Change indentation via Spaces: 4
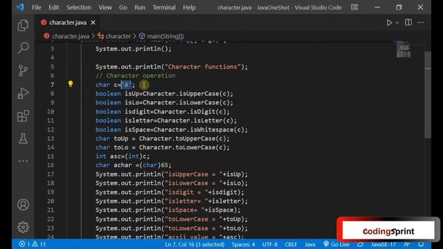 pyautogui.click(x=243, y=244)
